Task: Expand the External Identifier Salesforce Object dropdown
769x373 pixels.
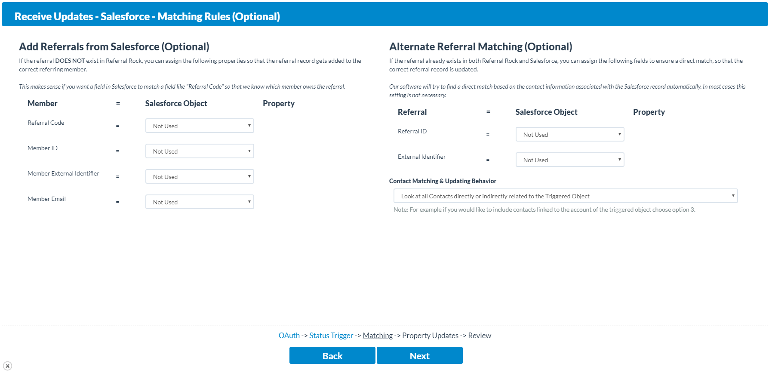Action: (x=570, y=160)
